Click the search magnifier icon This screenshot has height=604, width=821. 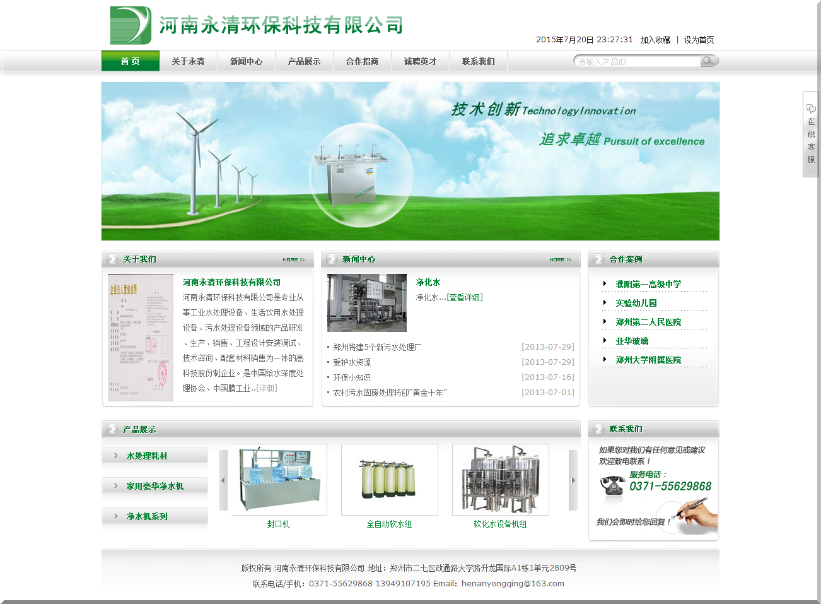pyautogui.click(x=709, y=61)
